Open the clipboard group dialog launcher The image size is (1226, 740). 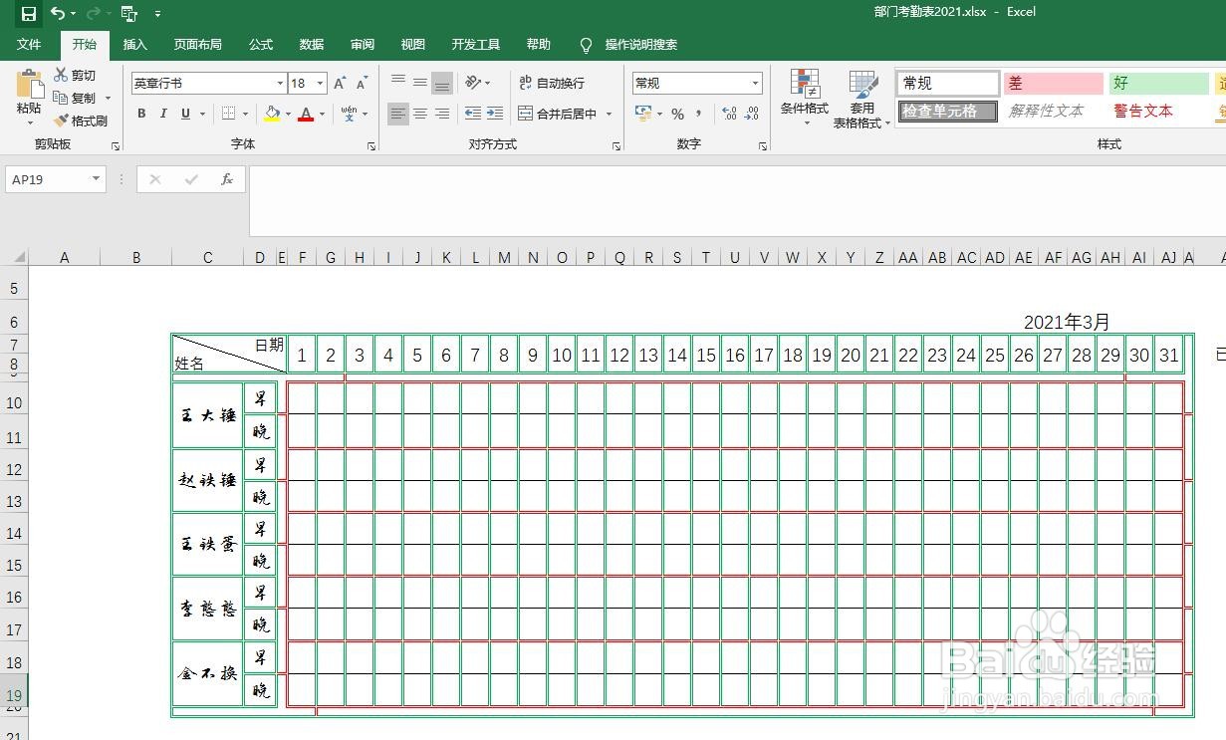coord(116,146)
